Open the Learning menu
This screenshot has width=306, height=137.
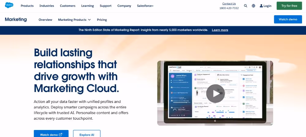pyautogui.click(x=88, y=6)
